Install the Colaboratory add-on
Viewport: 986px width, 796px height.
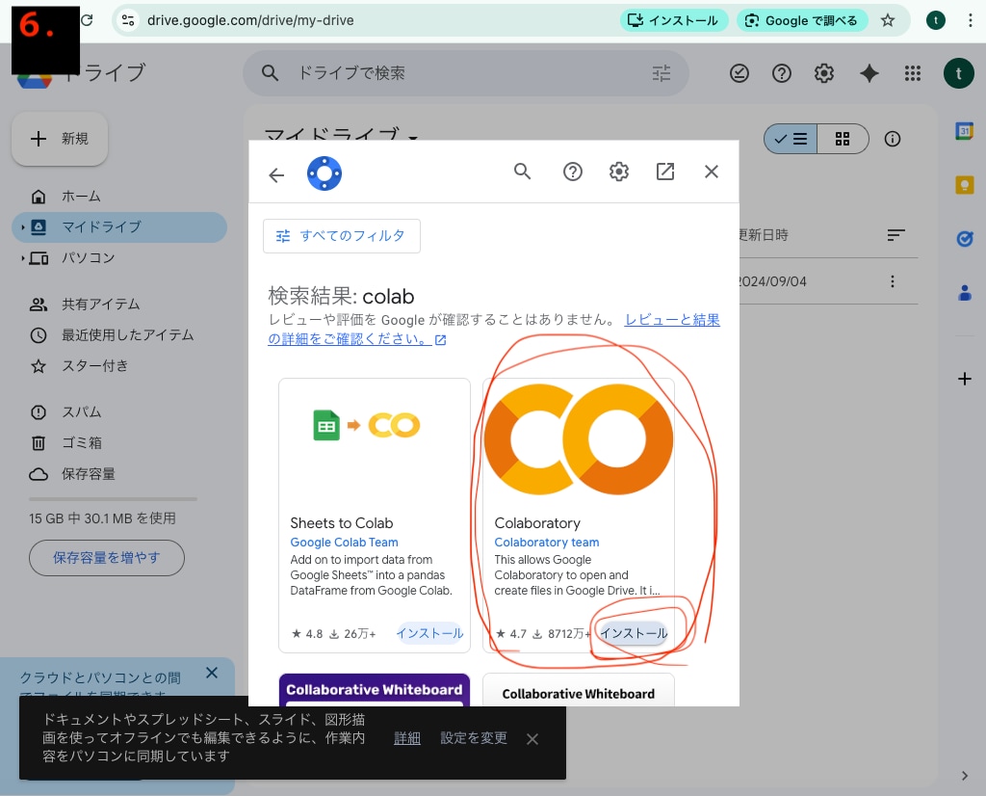[634, 633]
